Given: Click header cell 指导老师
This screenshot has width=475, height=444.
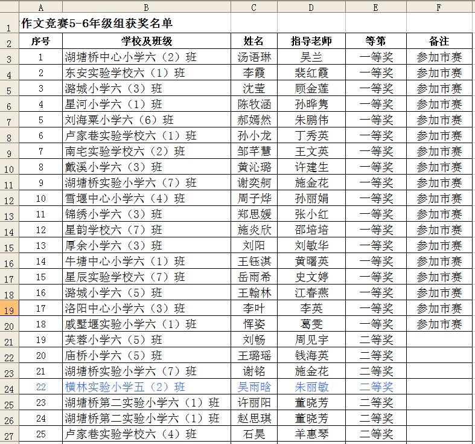Looking at the screenshot, I should click(311, 41).
